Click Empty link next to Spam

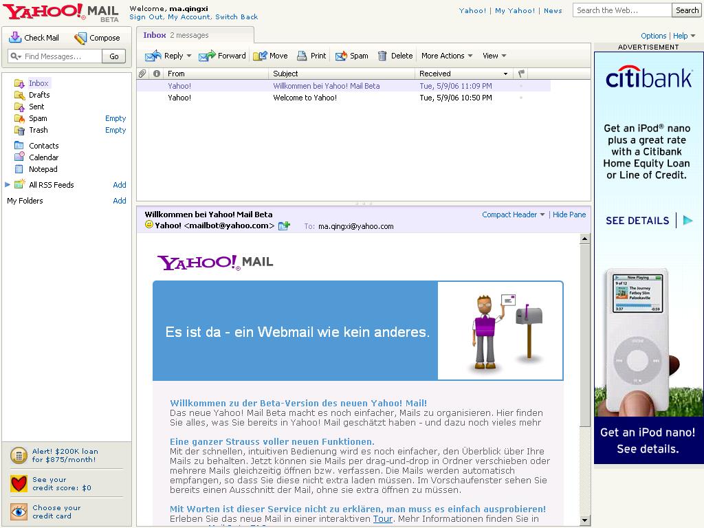coord(115,118)
